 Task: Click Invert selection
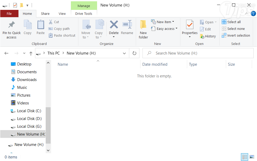tap(236, 35)
